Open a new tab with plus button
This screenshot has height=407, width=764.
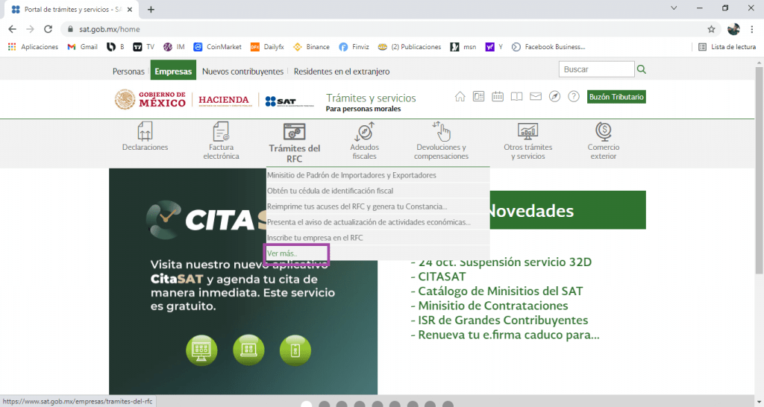point(151,9)
